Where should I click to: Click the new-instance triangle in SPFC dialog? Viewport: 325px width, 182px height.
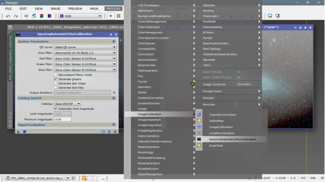pos(19,131)
